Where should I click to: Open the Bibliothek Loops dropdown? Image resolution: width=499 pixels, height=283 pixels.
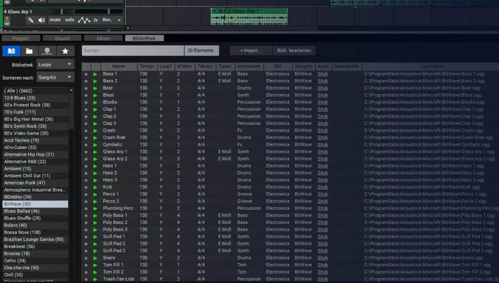(x=55, y=64)
